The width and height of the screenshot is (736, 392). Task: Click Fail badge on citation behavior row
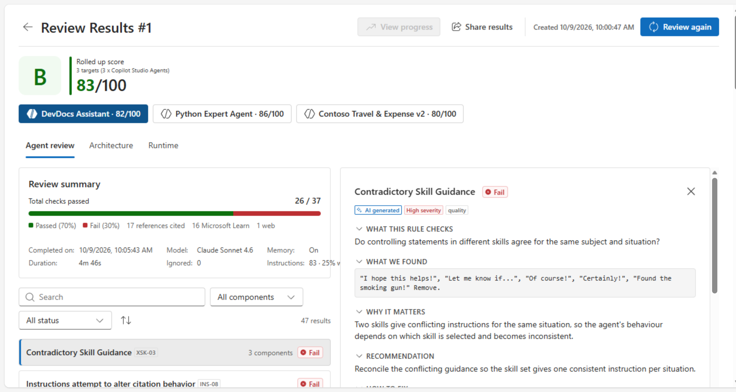[310, 383]
